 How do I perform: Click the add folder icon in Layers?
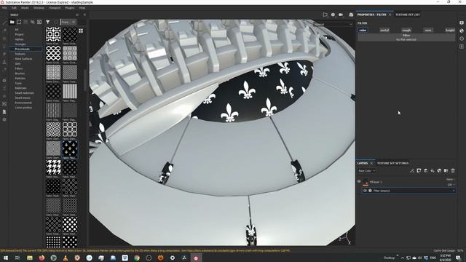pos(446,170)
